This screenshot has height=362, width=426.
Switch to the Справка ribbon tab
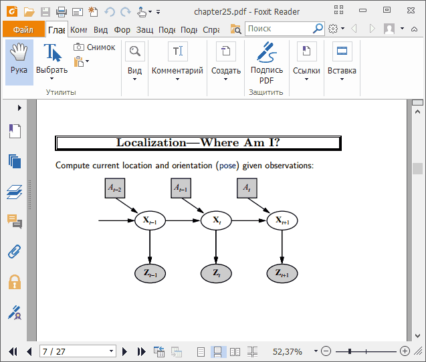tap(211, 29)
